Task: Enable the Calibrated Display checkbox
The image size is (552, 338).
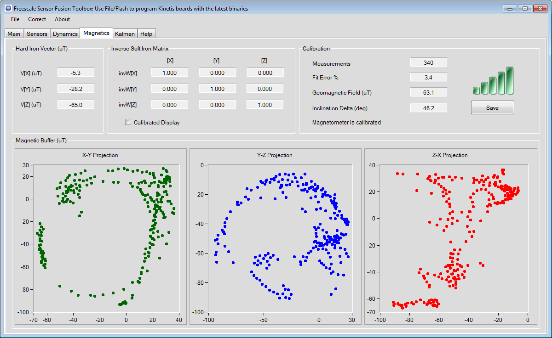Action: click(x=128, y=123)
